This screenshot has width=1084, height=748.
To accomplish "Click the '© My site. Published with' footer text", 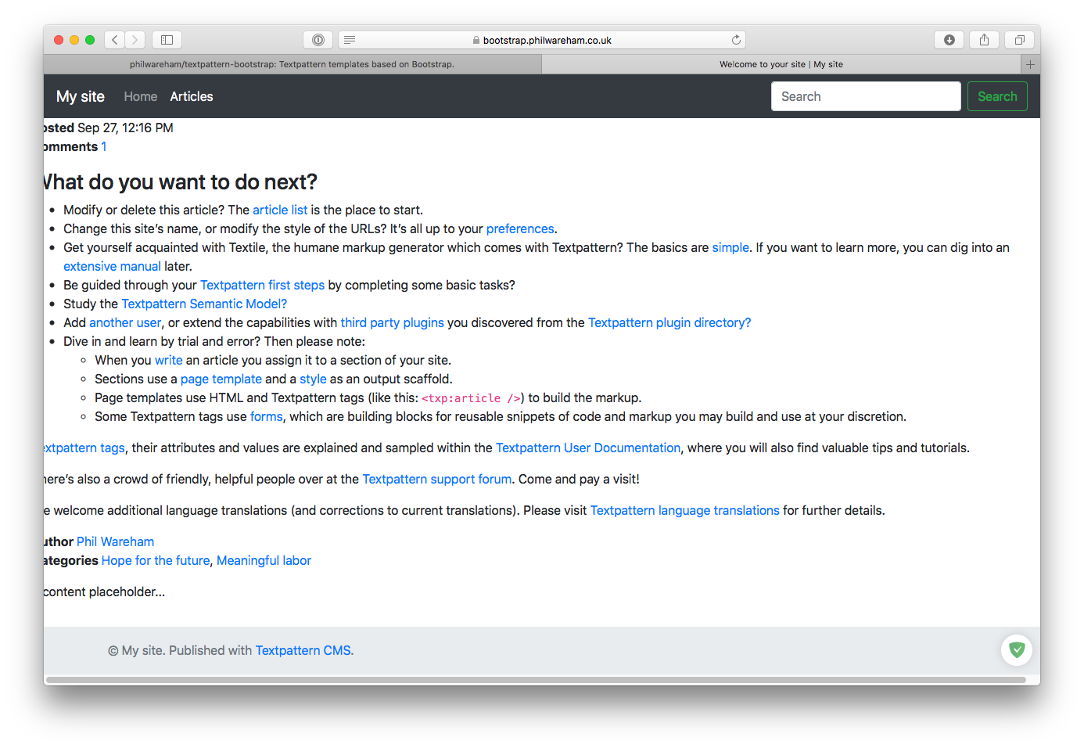I will point(180,650).
